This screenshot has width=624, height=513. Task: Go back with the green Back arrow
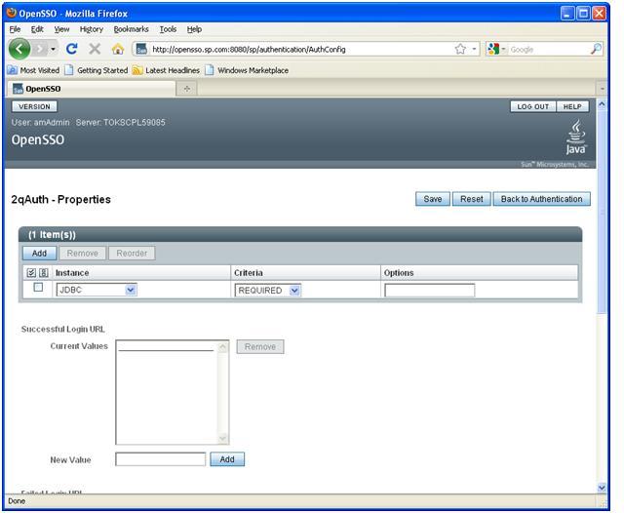pyautogui.click(x=19, y=49)
